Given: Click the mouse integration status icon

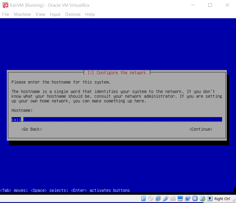Looking at the screenshot, I should (x=202, y=198).
